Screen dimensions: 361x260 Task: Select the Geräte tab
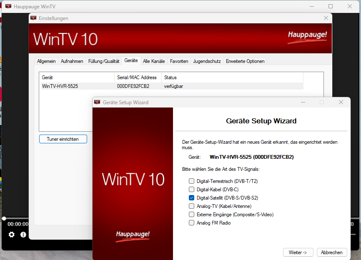point(131,60)
